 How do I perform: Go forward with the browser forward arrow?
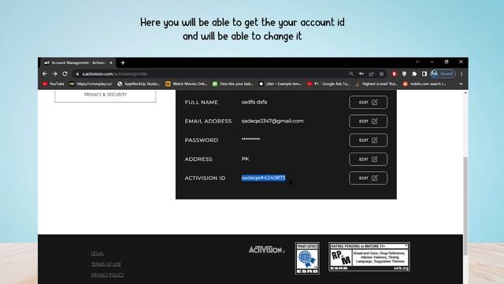54,73
